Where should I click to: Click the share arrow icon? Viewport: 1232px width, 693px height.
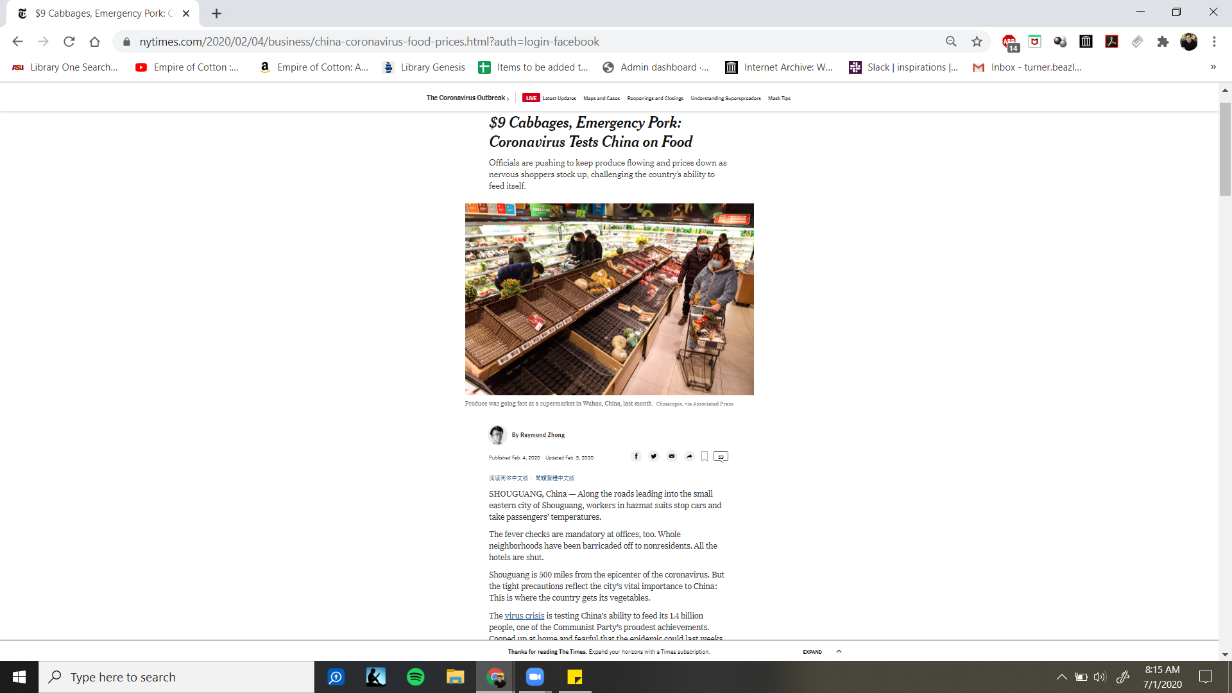tap(689, 456)
